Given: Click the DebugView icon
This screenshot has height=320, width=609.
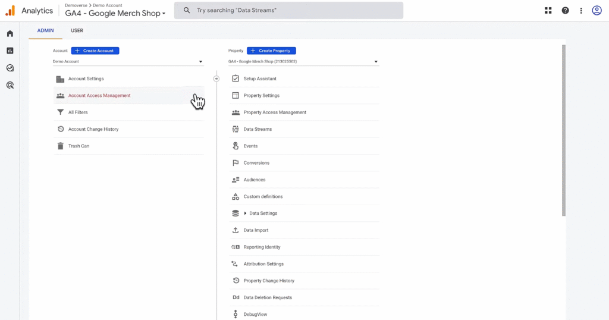Looking at the screenshot, I should [236, 314].
